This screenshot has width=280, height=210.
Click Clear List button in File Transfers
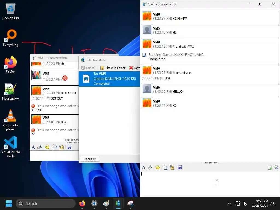[x=89, y=159]
